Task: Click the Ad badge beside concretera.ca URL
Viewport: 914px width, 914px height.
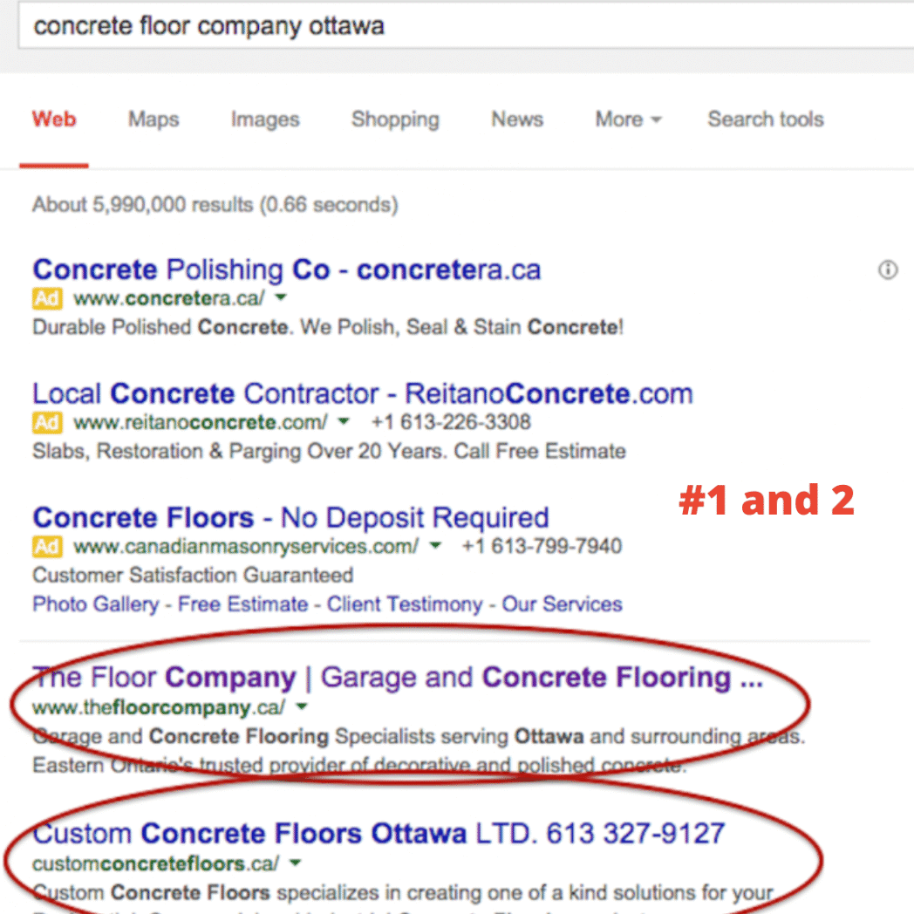Action: click(x=47, y=298)
